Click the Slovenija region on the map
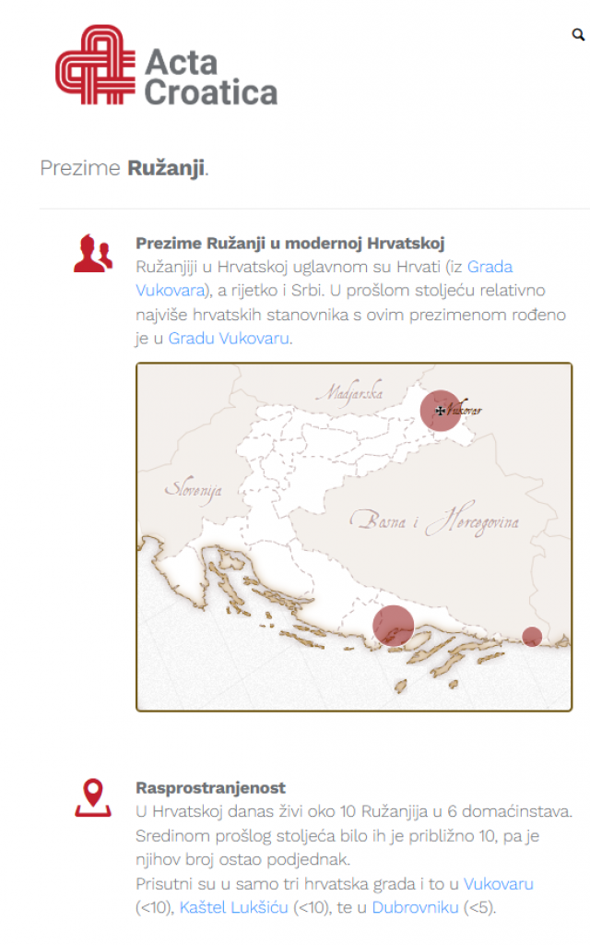This screenshot has height=945, width=590. (195, 487)
